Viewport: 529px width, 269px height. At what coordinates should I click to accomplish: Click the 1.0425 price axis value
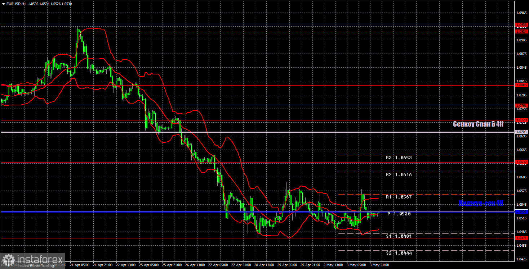(x=521, y=259)
